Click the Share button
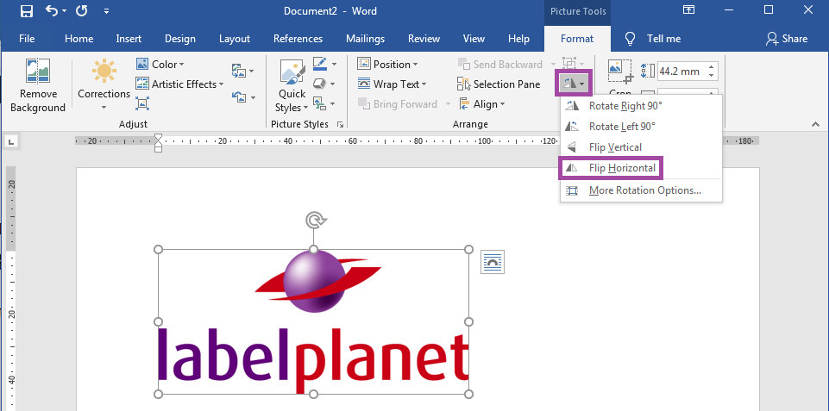Viewport: 829px width, 411px height. [x=787, y=39]
